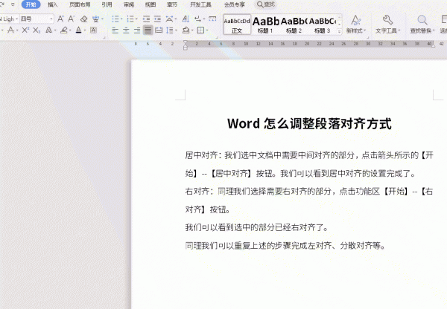Apply the 标题 1 style

coord(265,25)
